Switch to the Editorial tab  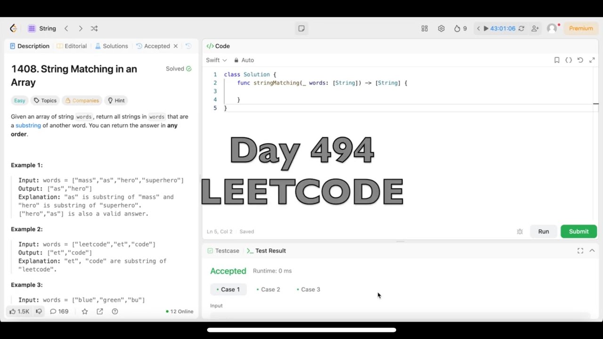[x=72, y=46]
